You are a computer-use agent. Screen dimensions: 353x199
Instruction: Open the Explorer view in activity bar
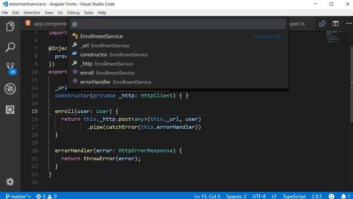10,27
